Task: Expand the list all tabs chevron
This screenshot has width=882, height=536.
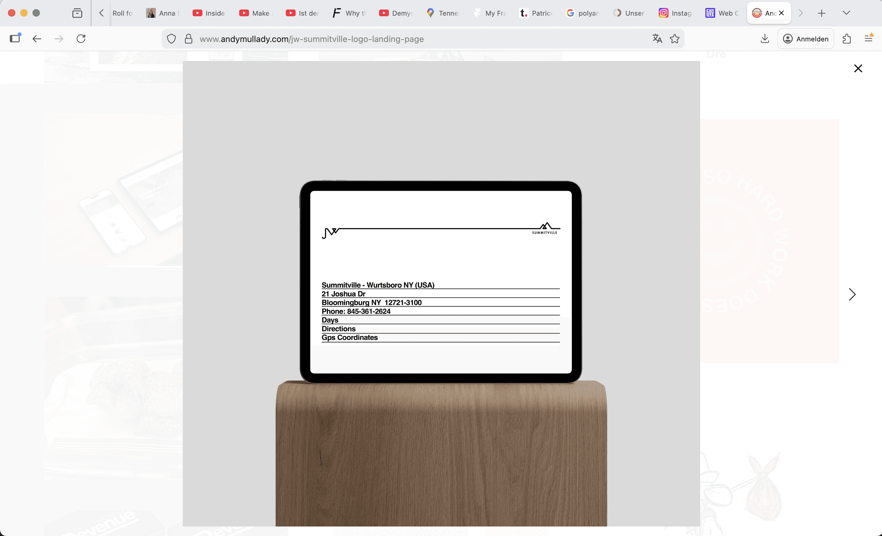Action: (x=846, y=13)
